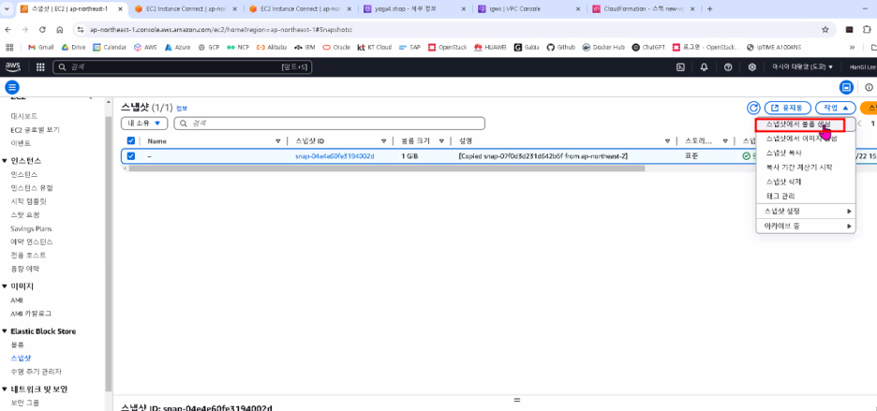Screen dimensions: 877x411
Task: Expand the 아카이브 중 submenu
Action: pos(806,226)
